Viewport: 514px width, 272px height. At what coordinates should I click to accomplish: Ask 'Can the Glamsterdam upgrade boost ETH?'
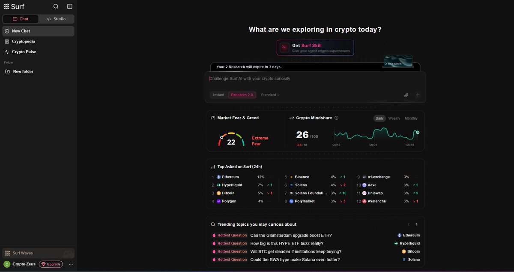pyautogui.click(x=291, y=236)
